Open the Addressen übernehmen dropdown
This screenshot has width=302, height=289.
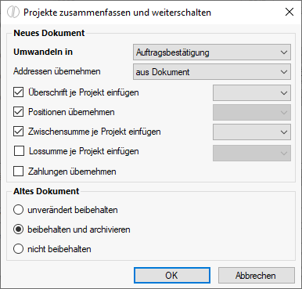point(212,72)
